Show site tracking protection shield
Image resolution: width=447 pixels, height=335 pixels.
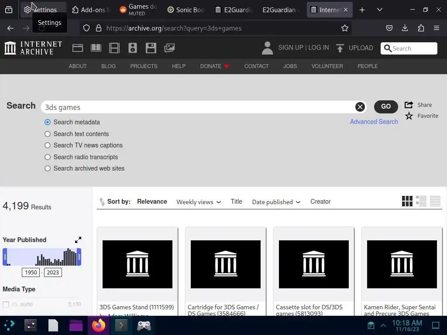pos(86,28)
